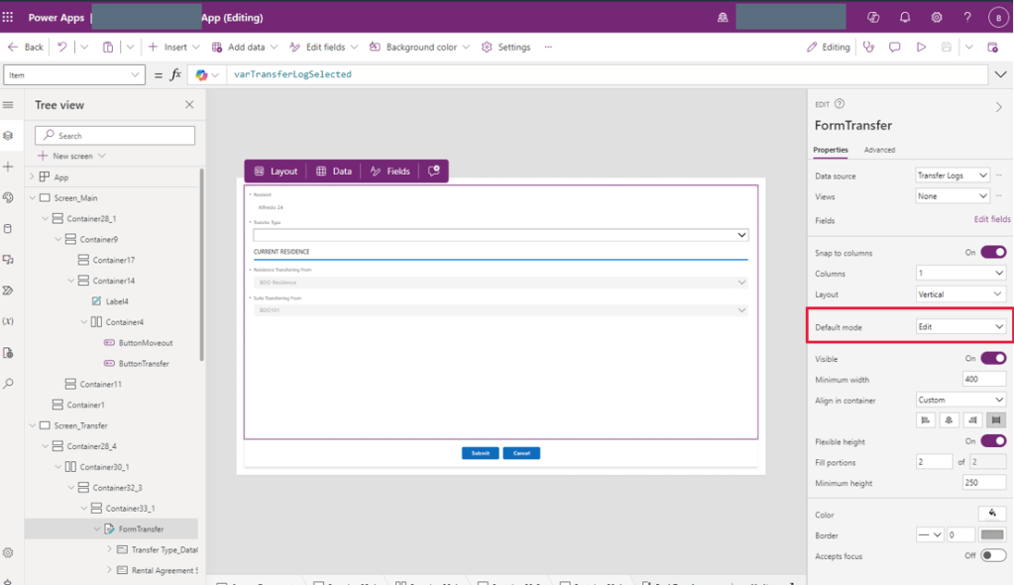Collapse the Screen_Main tree node
This screenshot has width=1014, height=585.
click(x=32, y=198)
